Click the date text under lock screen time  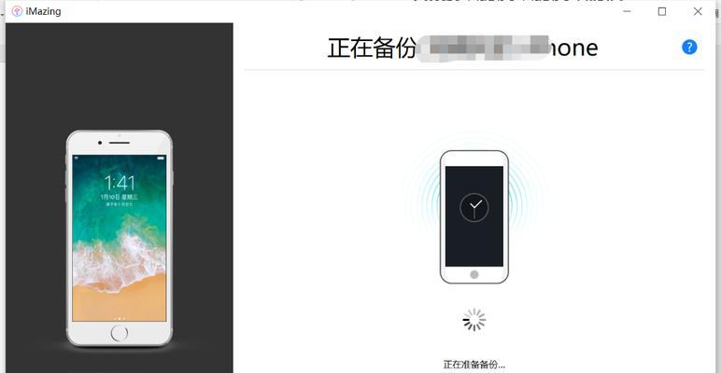[x=120, y=197]
